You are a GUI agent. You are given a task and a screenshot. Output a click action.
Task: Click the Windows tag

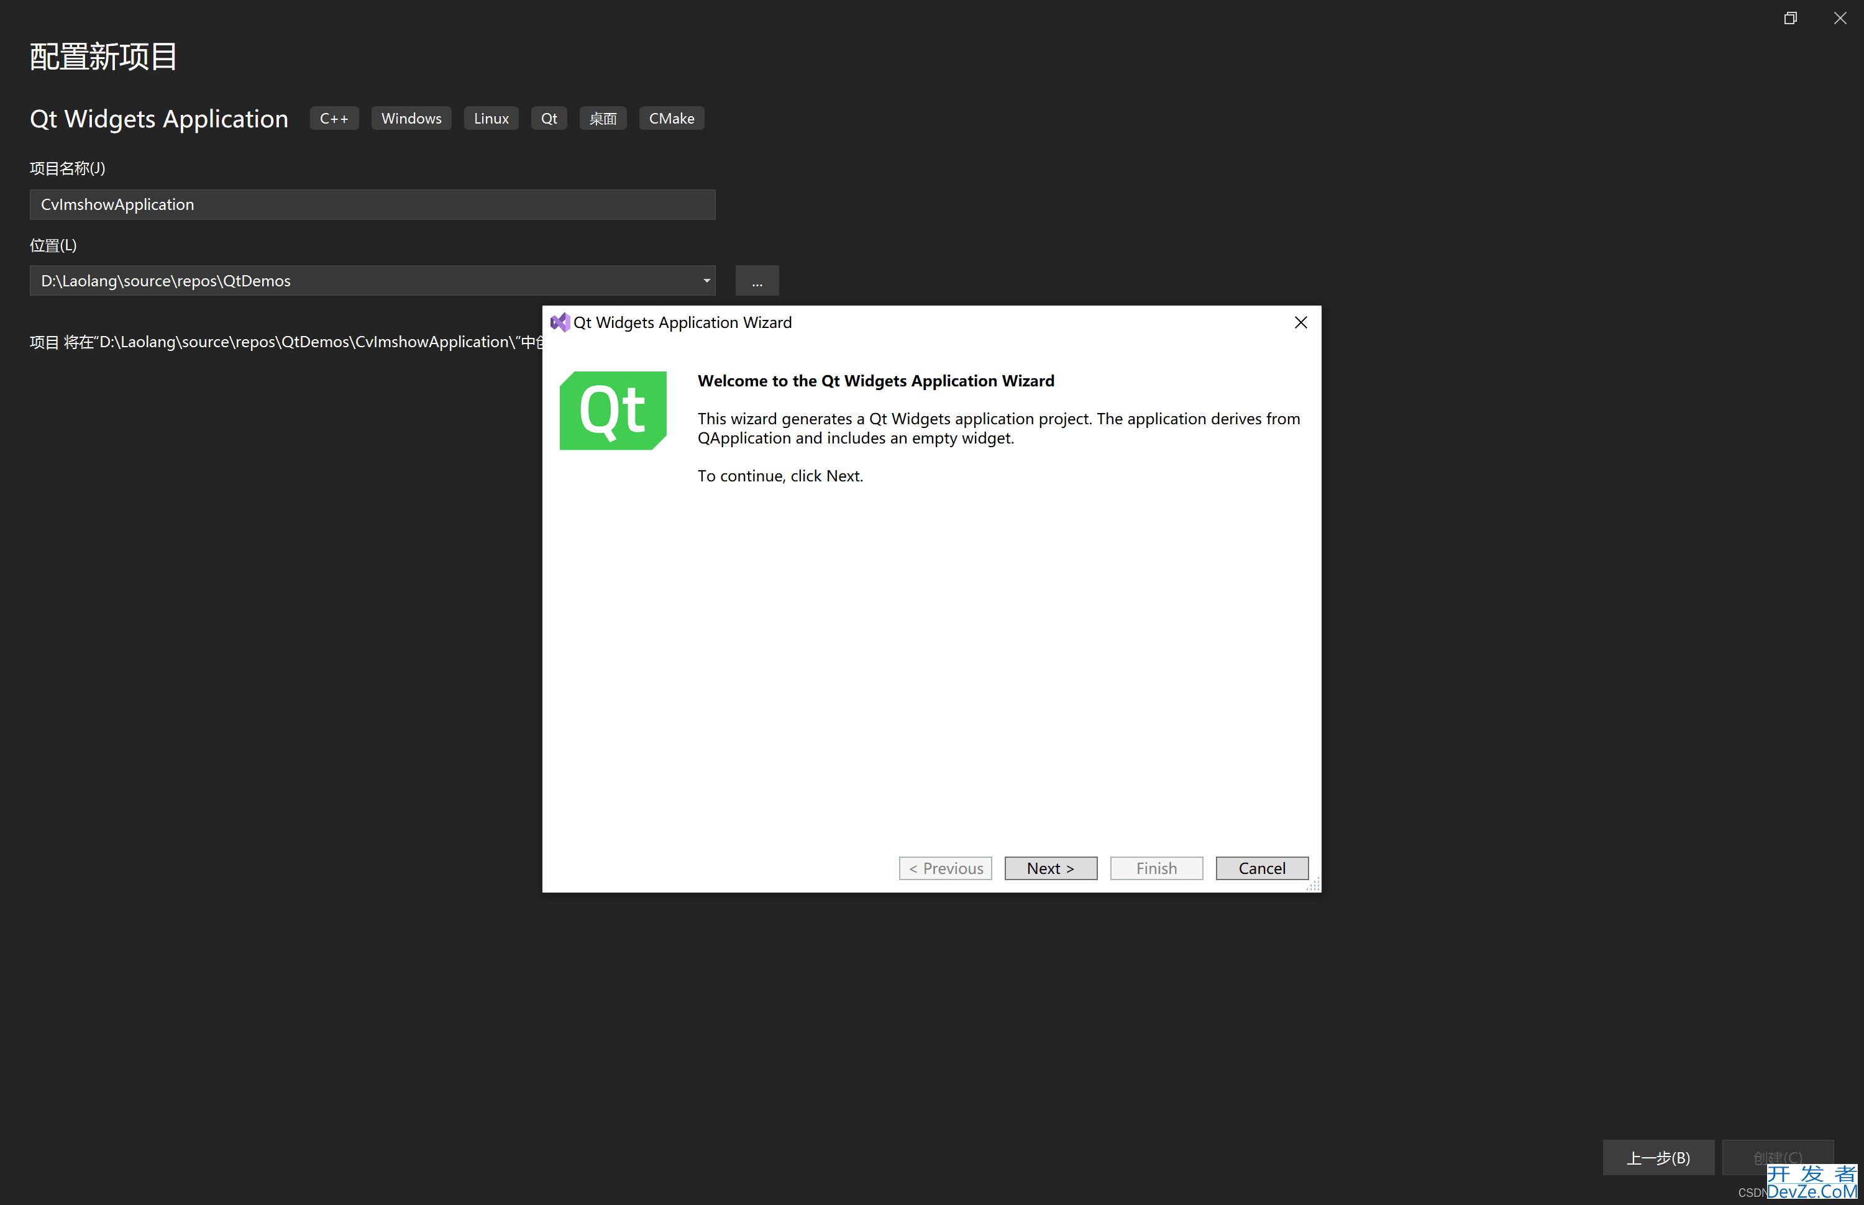pyautogui.click(x=411, y=118)
